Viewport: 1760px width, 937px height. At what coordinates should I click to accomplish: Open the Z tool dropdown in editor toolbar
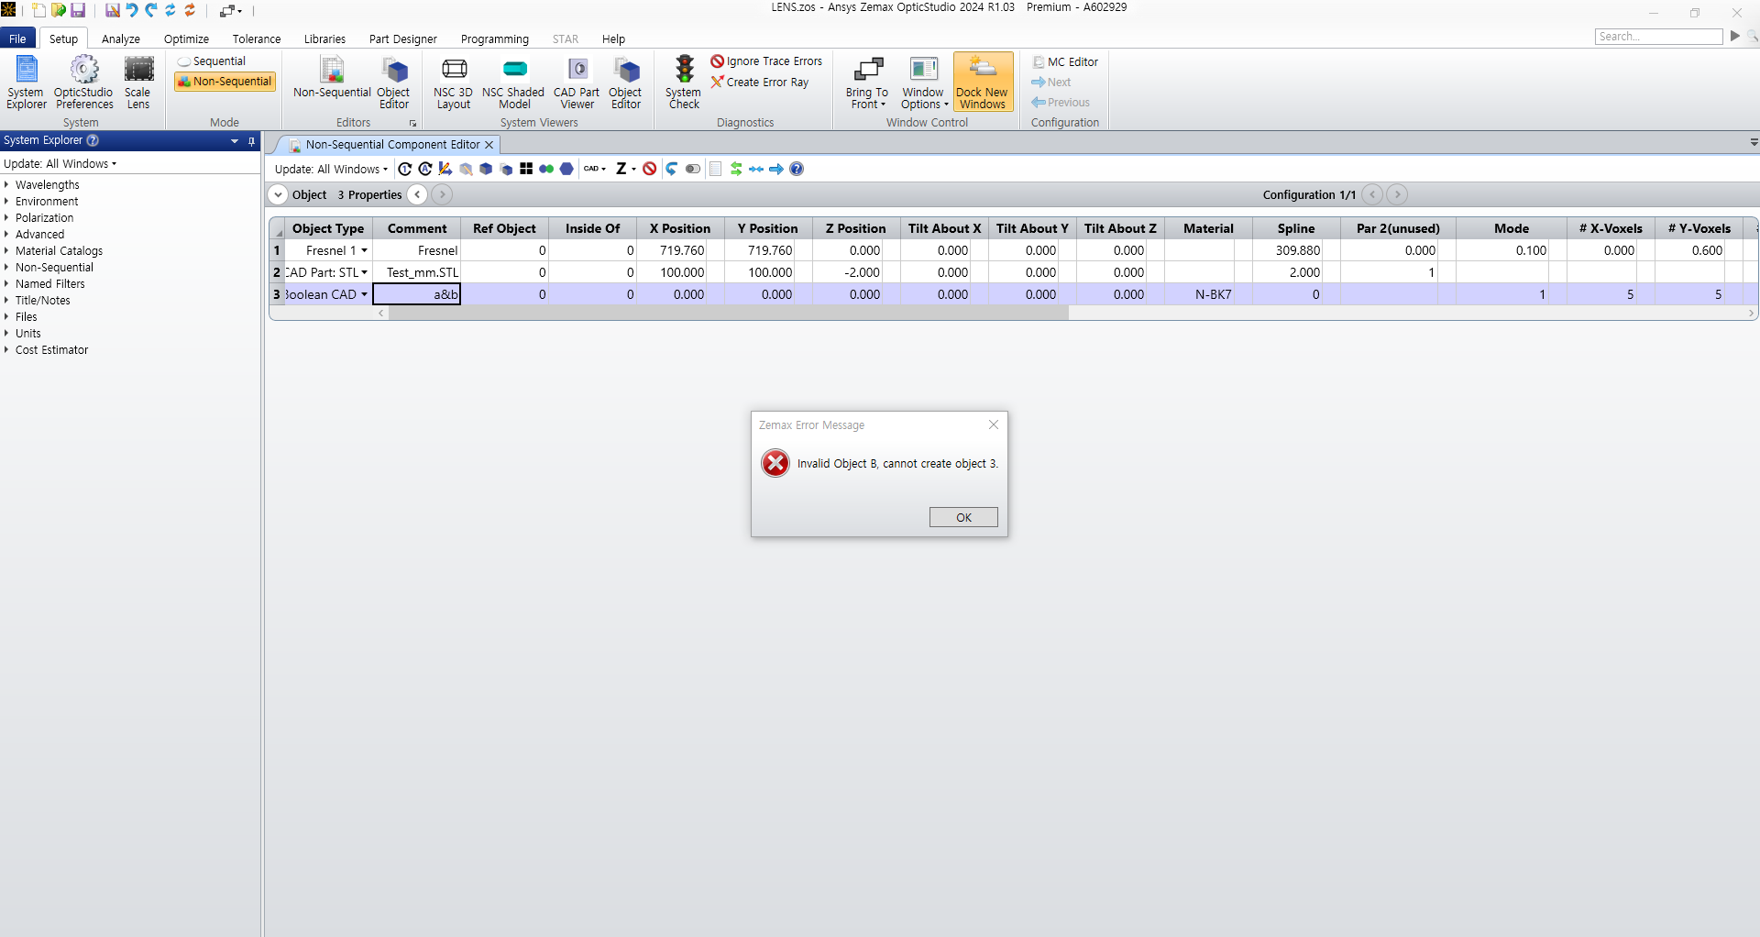point(626,169)
